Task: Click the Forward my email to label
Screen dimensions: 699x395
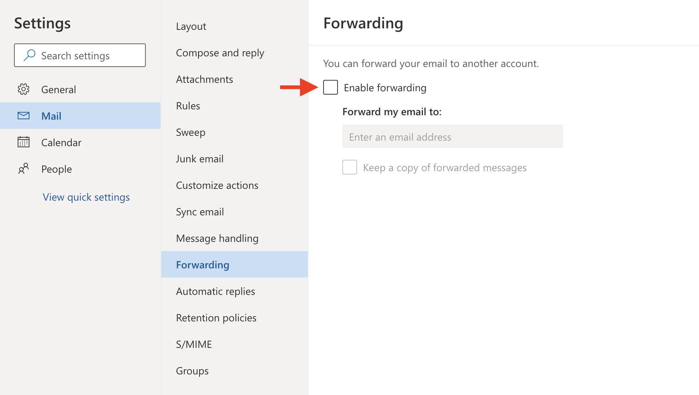Action: coord(392,112)
